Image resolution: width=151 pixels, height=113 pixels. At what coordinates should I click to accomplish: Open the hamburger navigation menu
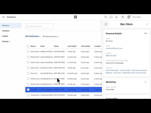tap(3, 17)
